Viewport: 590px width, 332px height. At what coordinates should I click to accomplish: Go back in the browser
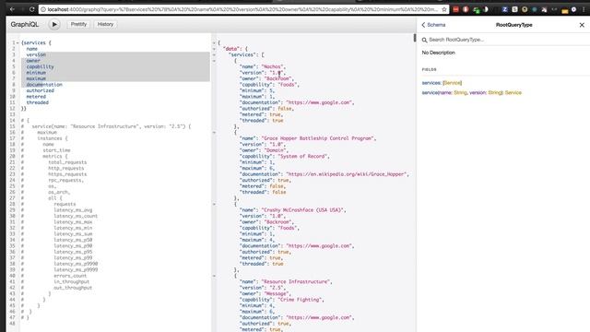tap(12, 9)
